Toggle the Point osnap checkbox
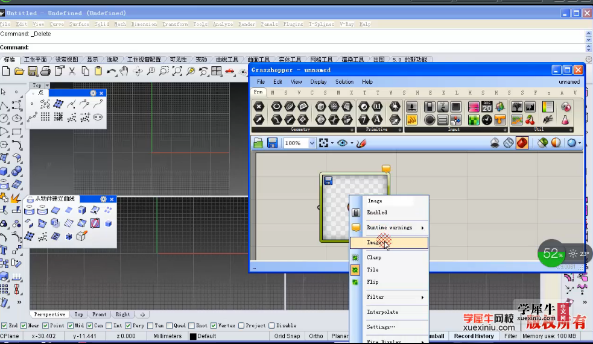593x344 pixels. (x=45, y=325)
